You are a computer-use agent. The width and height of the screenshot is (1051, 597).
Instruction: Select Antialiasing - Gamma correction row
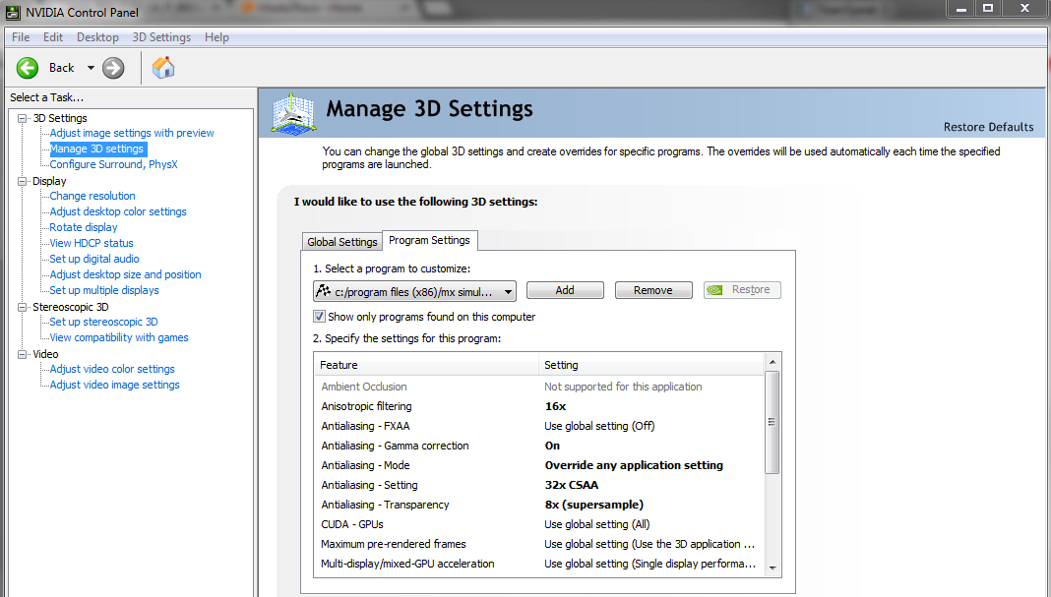(539, 446)
